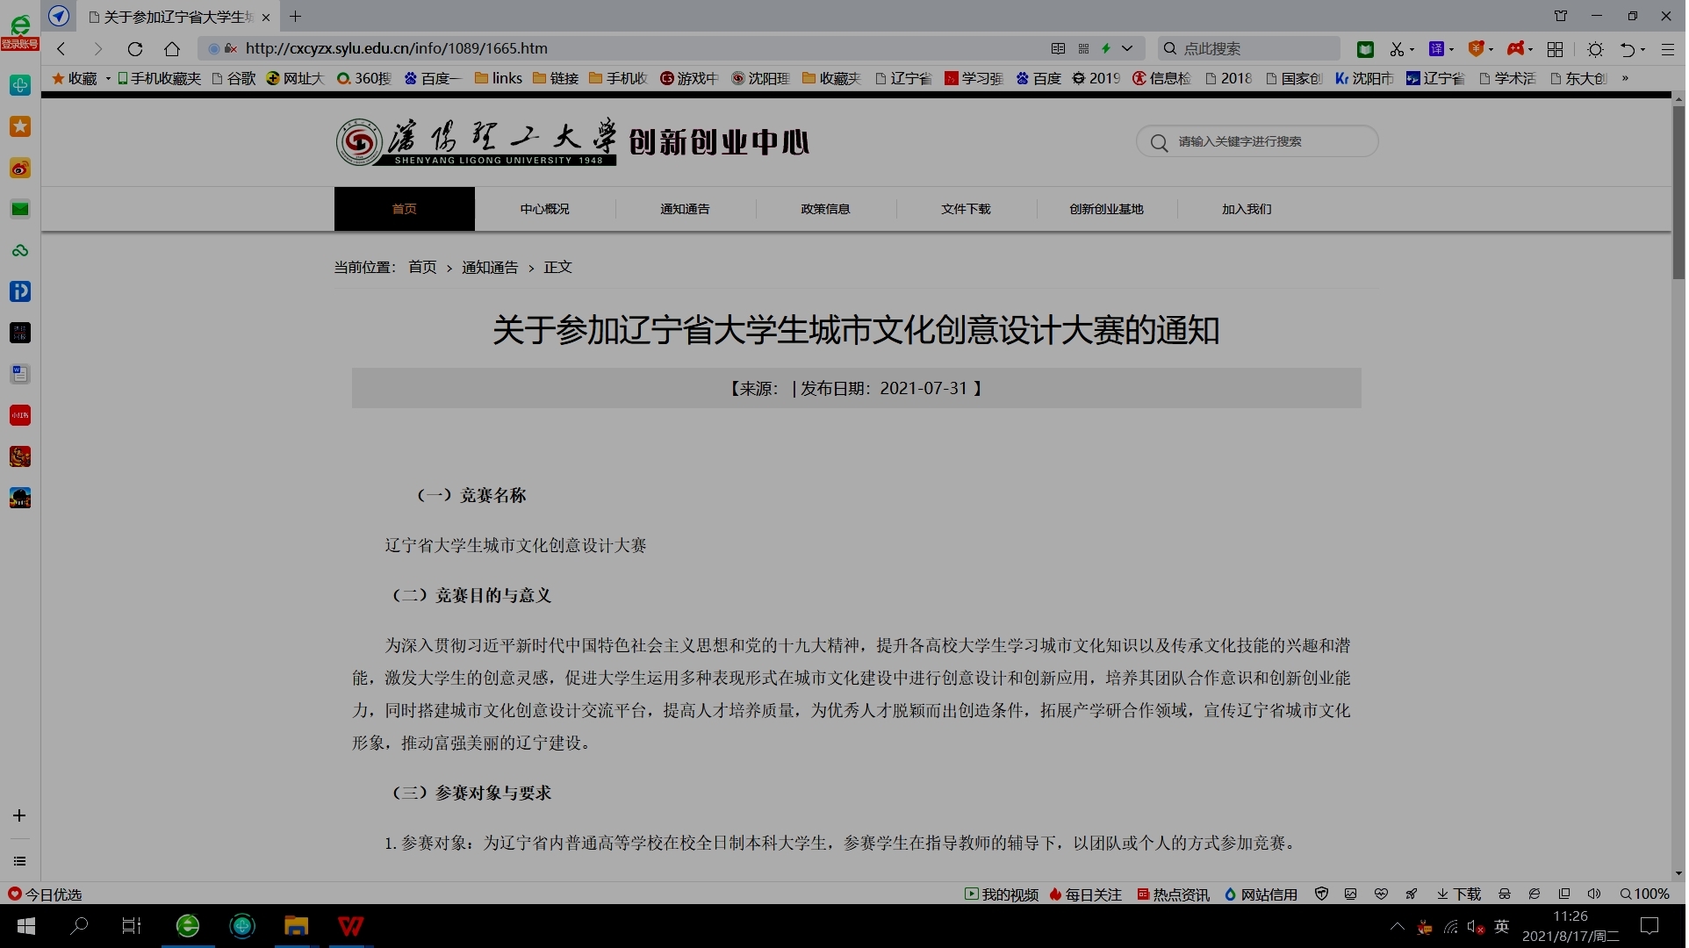Go back to the previous page
Viewport: 1689px width, 948px height.
coord(61,49)
